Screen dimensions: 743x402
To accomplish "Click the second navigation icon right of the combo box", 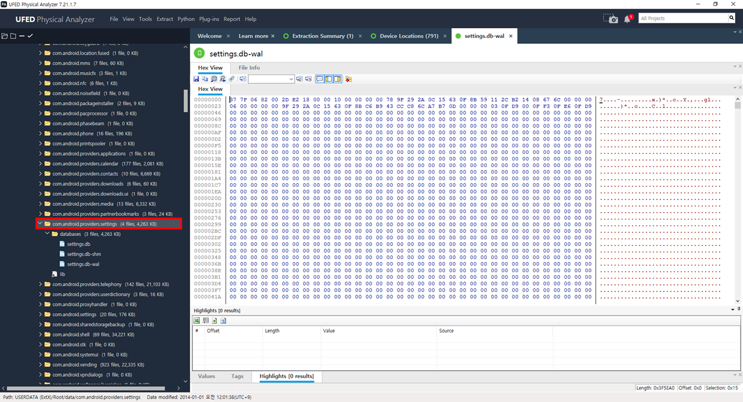I will 308,79.
